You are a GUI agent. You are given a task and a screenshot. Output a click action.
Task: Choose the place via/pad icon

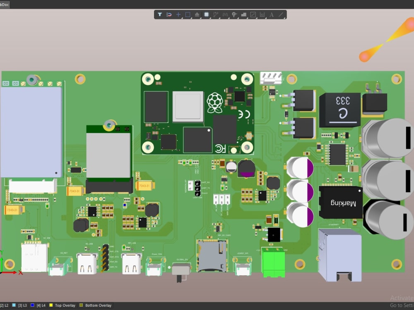234,14
